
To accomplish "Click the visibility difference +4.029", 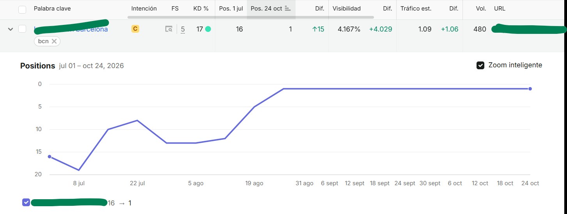I will pyautogui.click(x=381, y=29).
